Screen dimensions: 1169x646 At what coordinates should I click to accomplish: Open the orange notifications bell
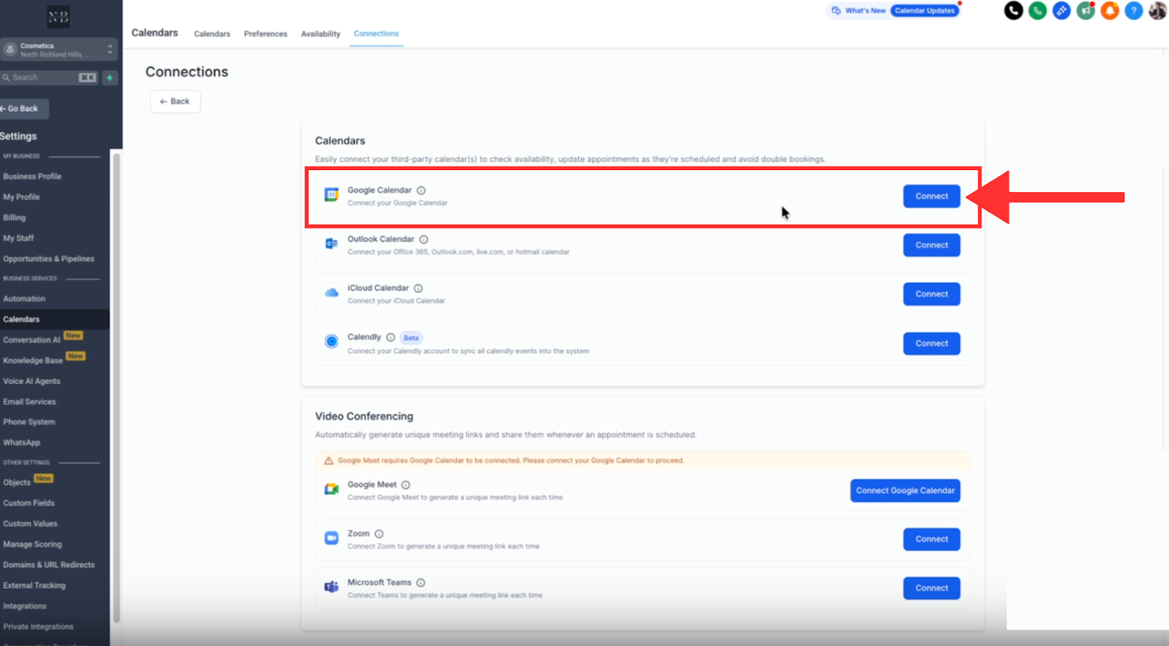click(x=1110, y=10)
